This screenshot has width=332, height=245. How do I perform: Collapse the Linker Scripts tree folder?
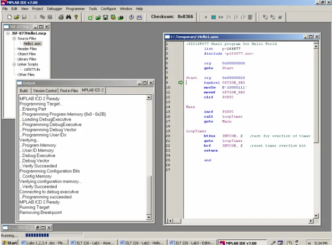14,65
